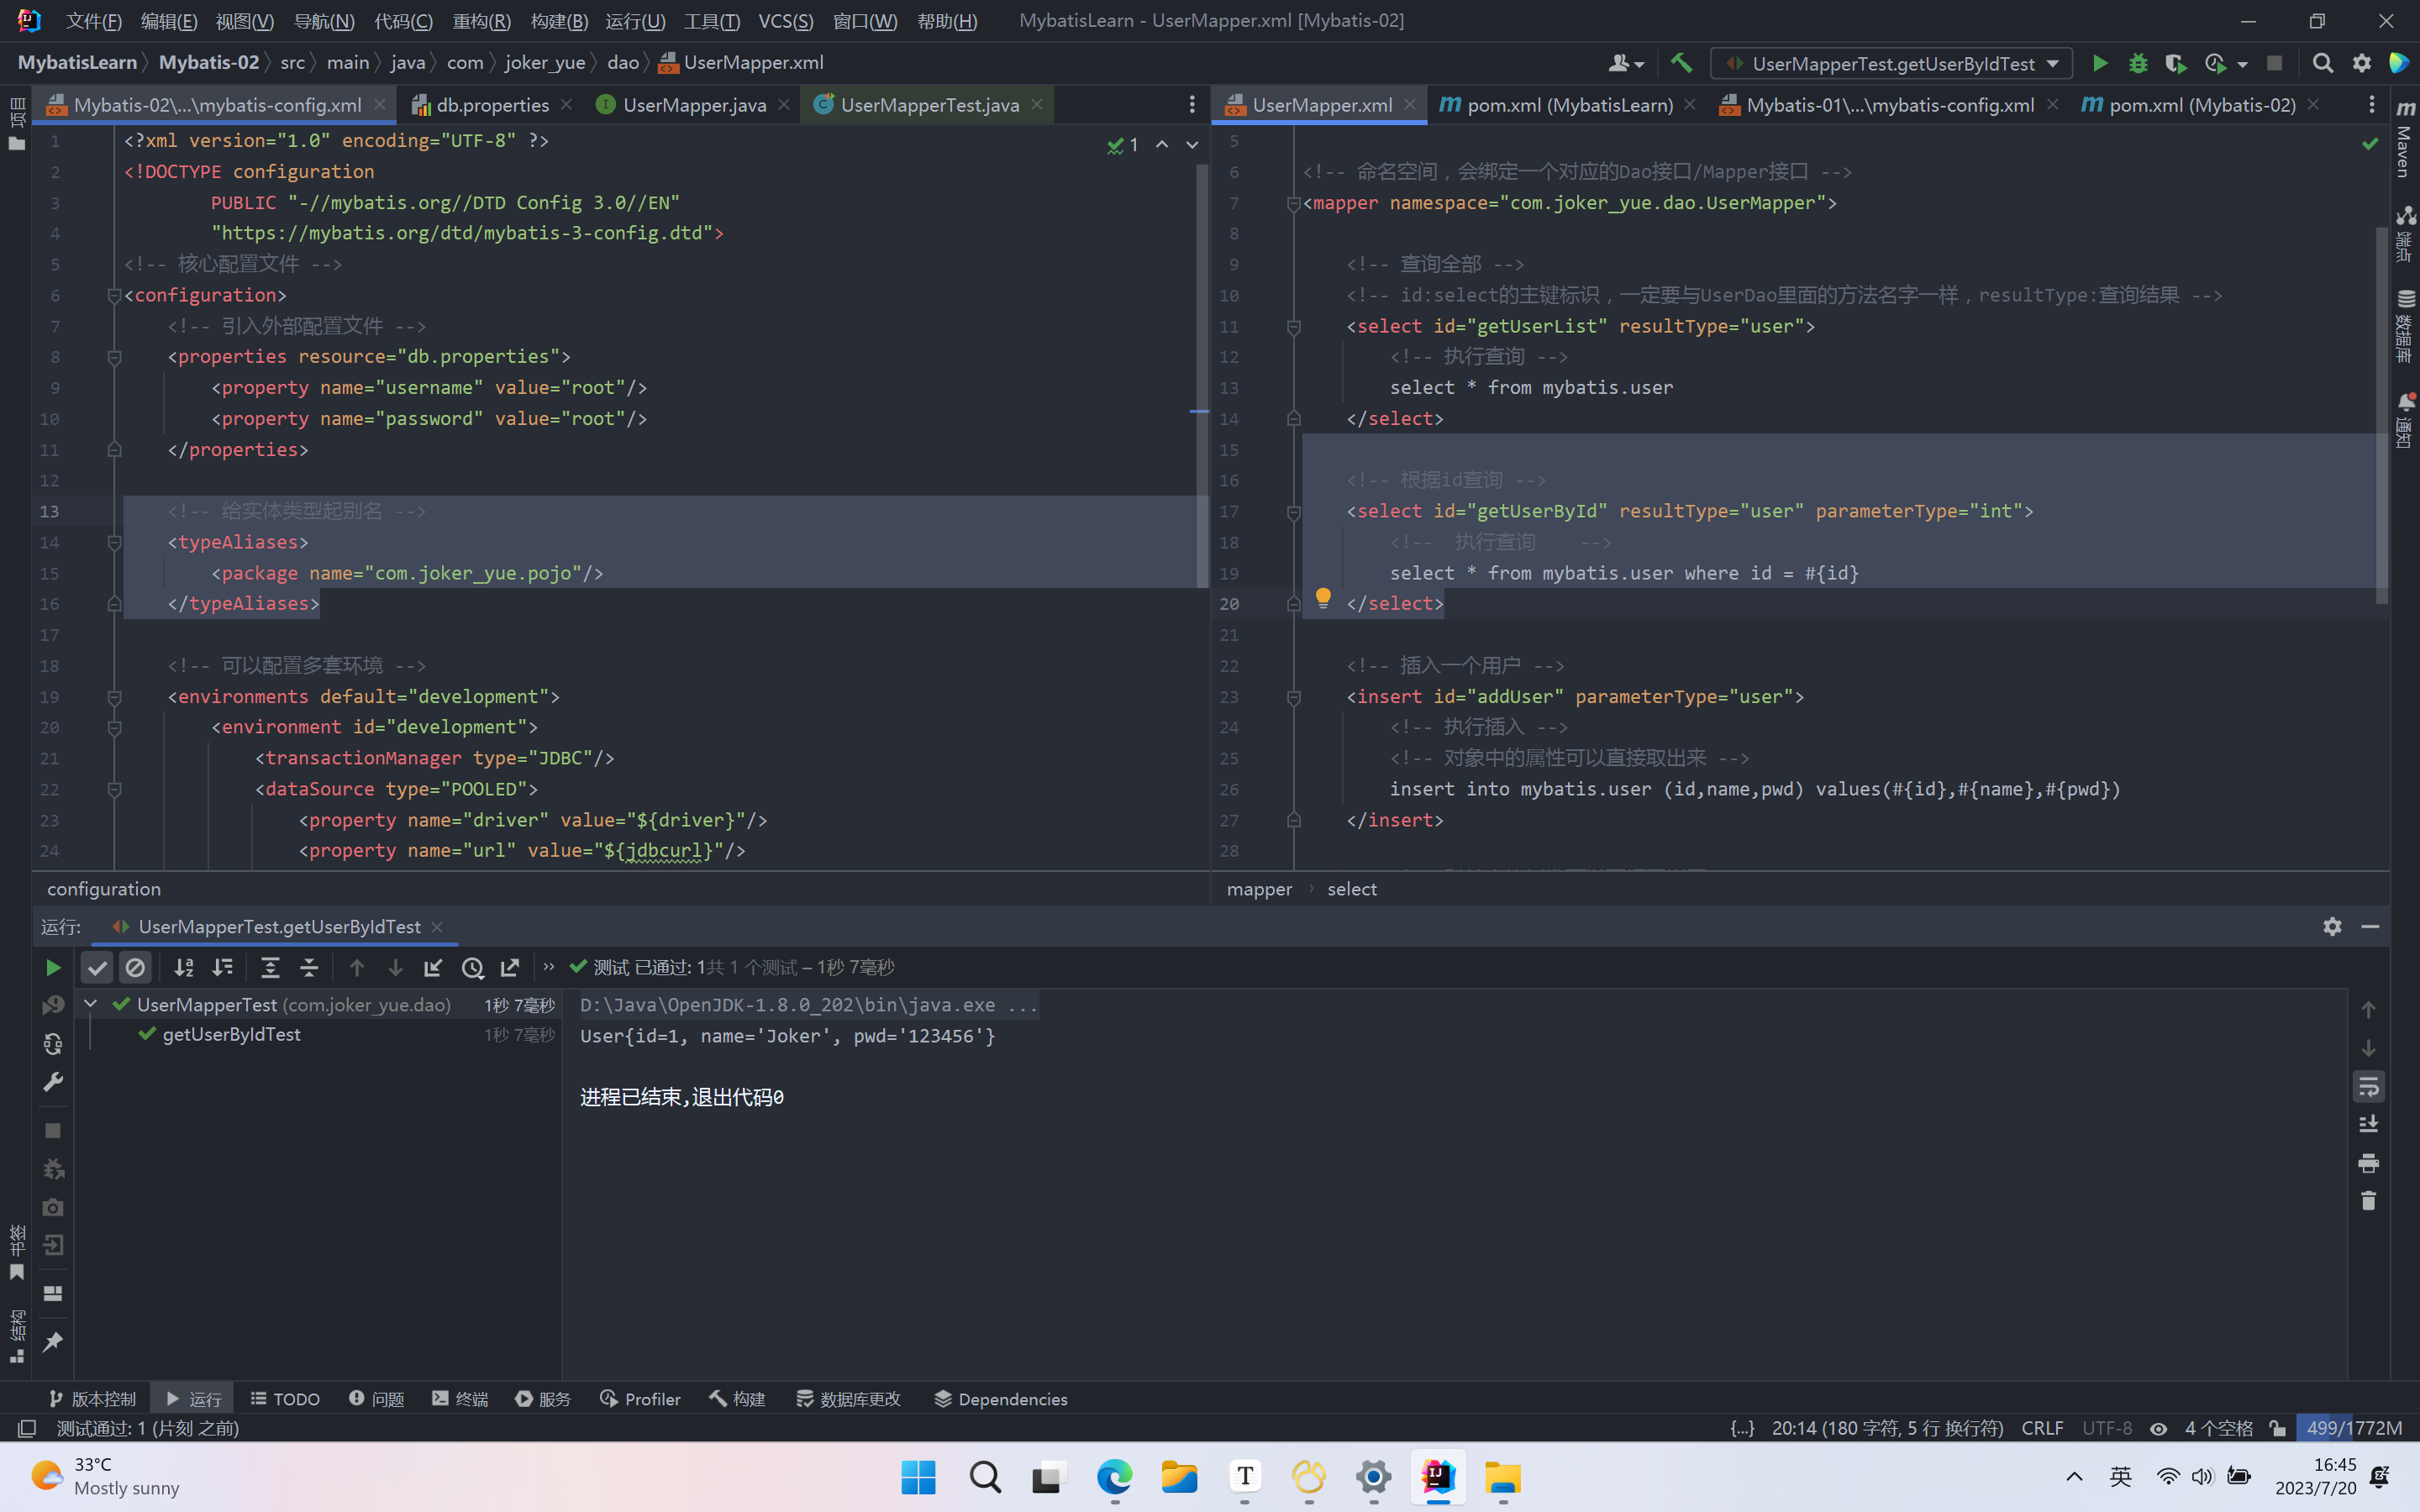Switch to the UserMapperTest.java tab

[x=928, y=105]
